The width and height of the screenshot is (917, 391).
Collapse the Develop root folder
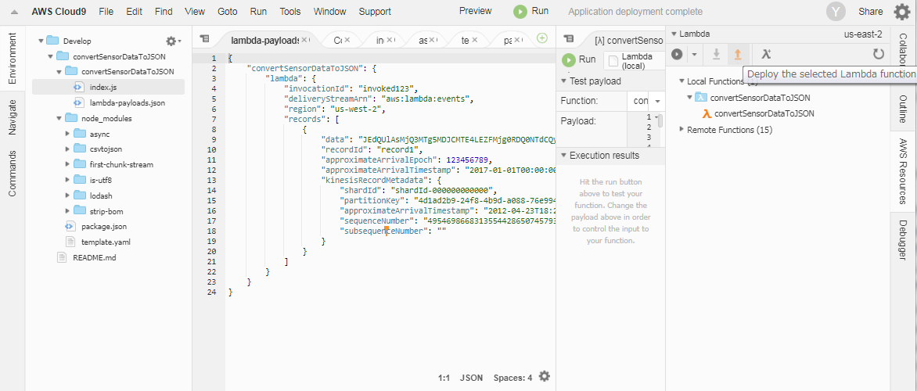tap(41, 41)
